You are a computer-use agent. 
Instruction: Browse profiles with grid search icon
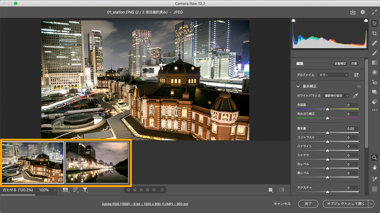[x=356, y=75]
